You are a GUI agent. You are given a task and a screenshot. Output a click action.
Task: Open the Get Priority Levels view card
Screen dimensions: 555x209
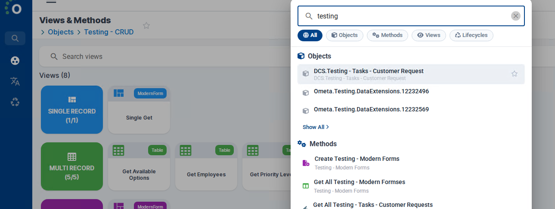267,166
